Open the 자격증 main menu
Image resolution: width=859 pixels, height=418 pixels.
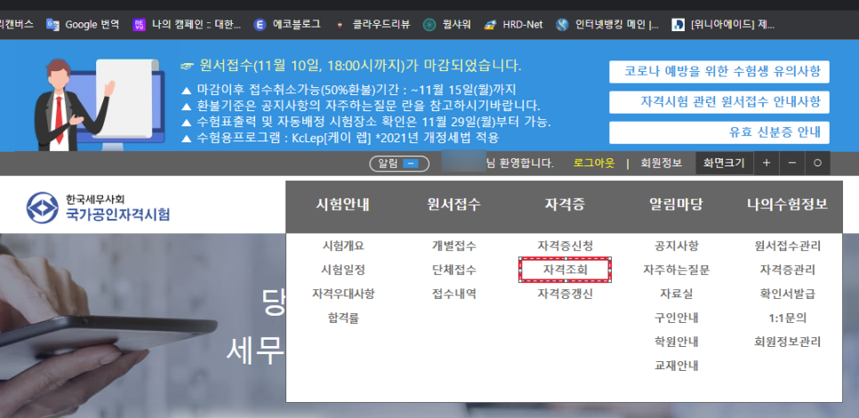click(x=565, y=205)
